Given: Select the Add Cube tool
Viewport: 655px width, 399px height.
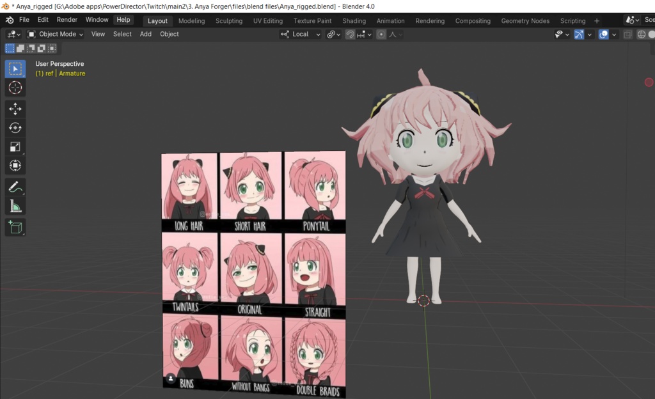Looking at the screenshot, I should (15, 228).
